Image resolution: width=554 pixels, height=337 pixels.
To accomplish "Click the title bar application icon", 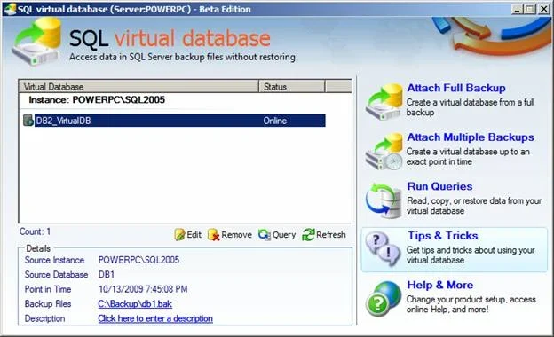I will [x=10, y=9].
